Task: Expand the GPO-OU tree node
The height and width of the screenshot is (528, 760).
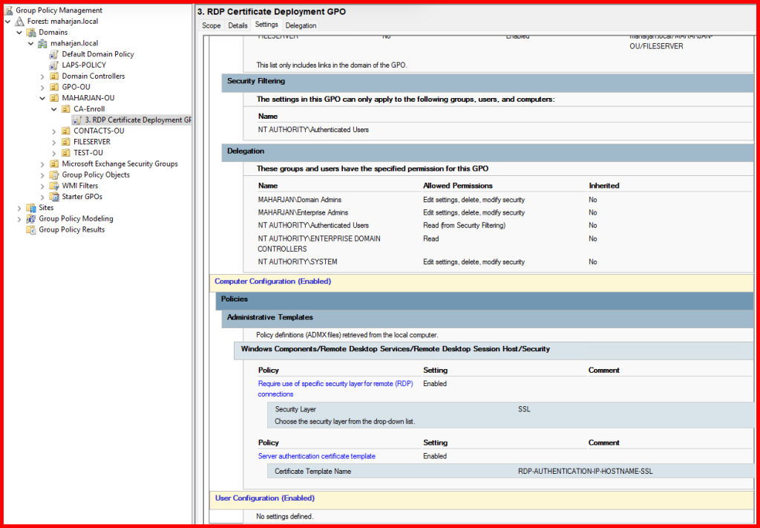Action: click(42, 88)
